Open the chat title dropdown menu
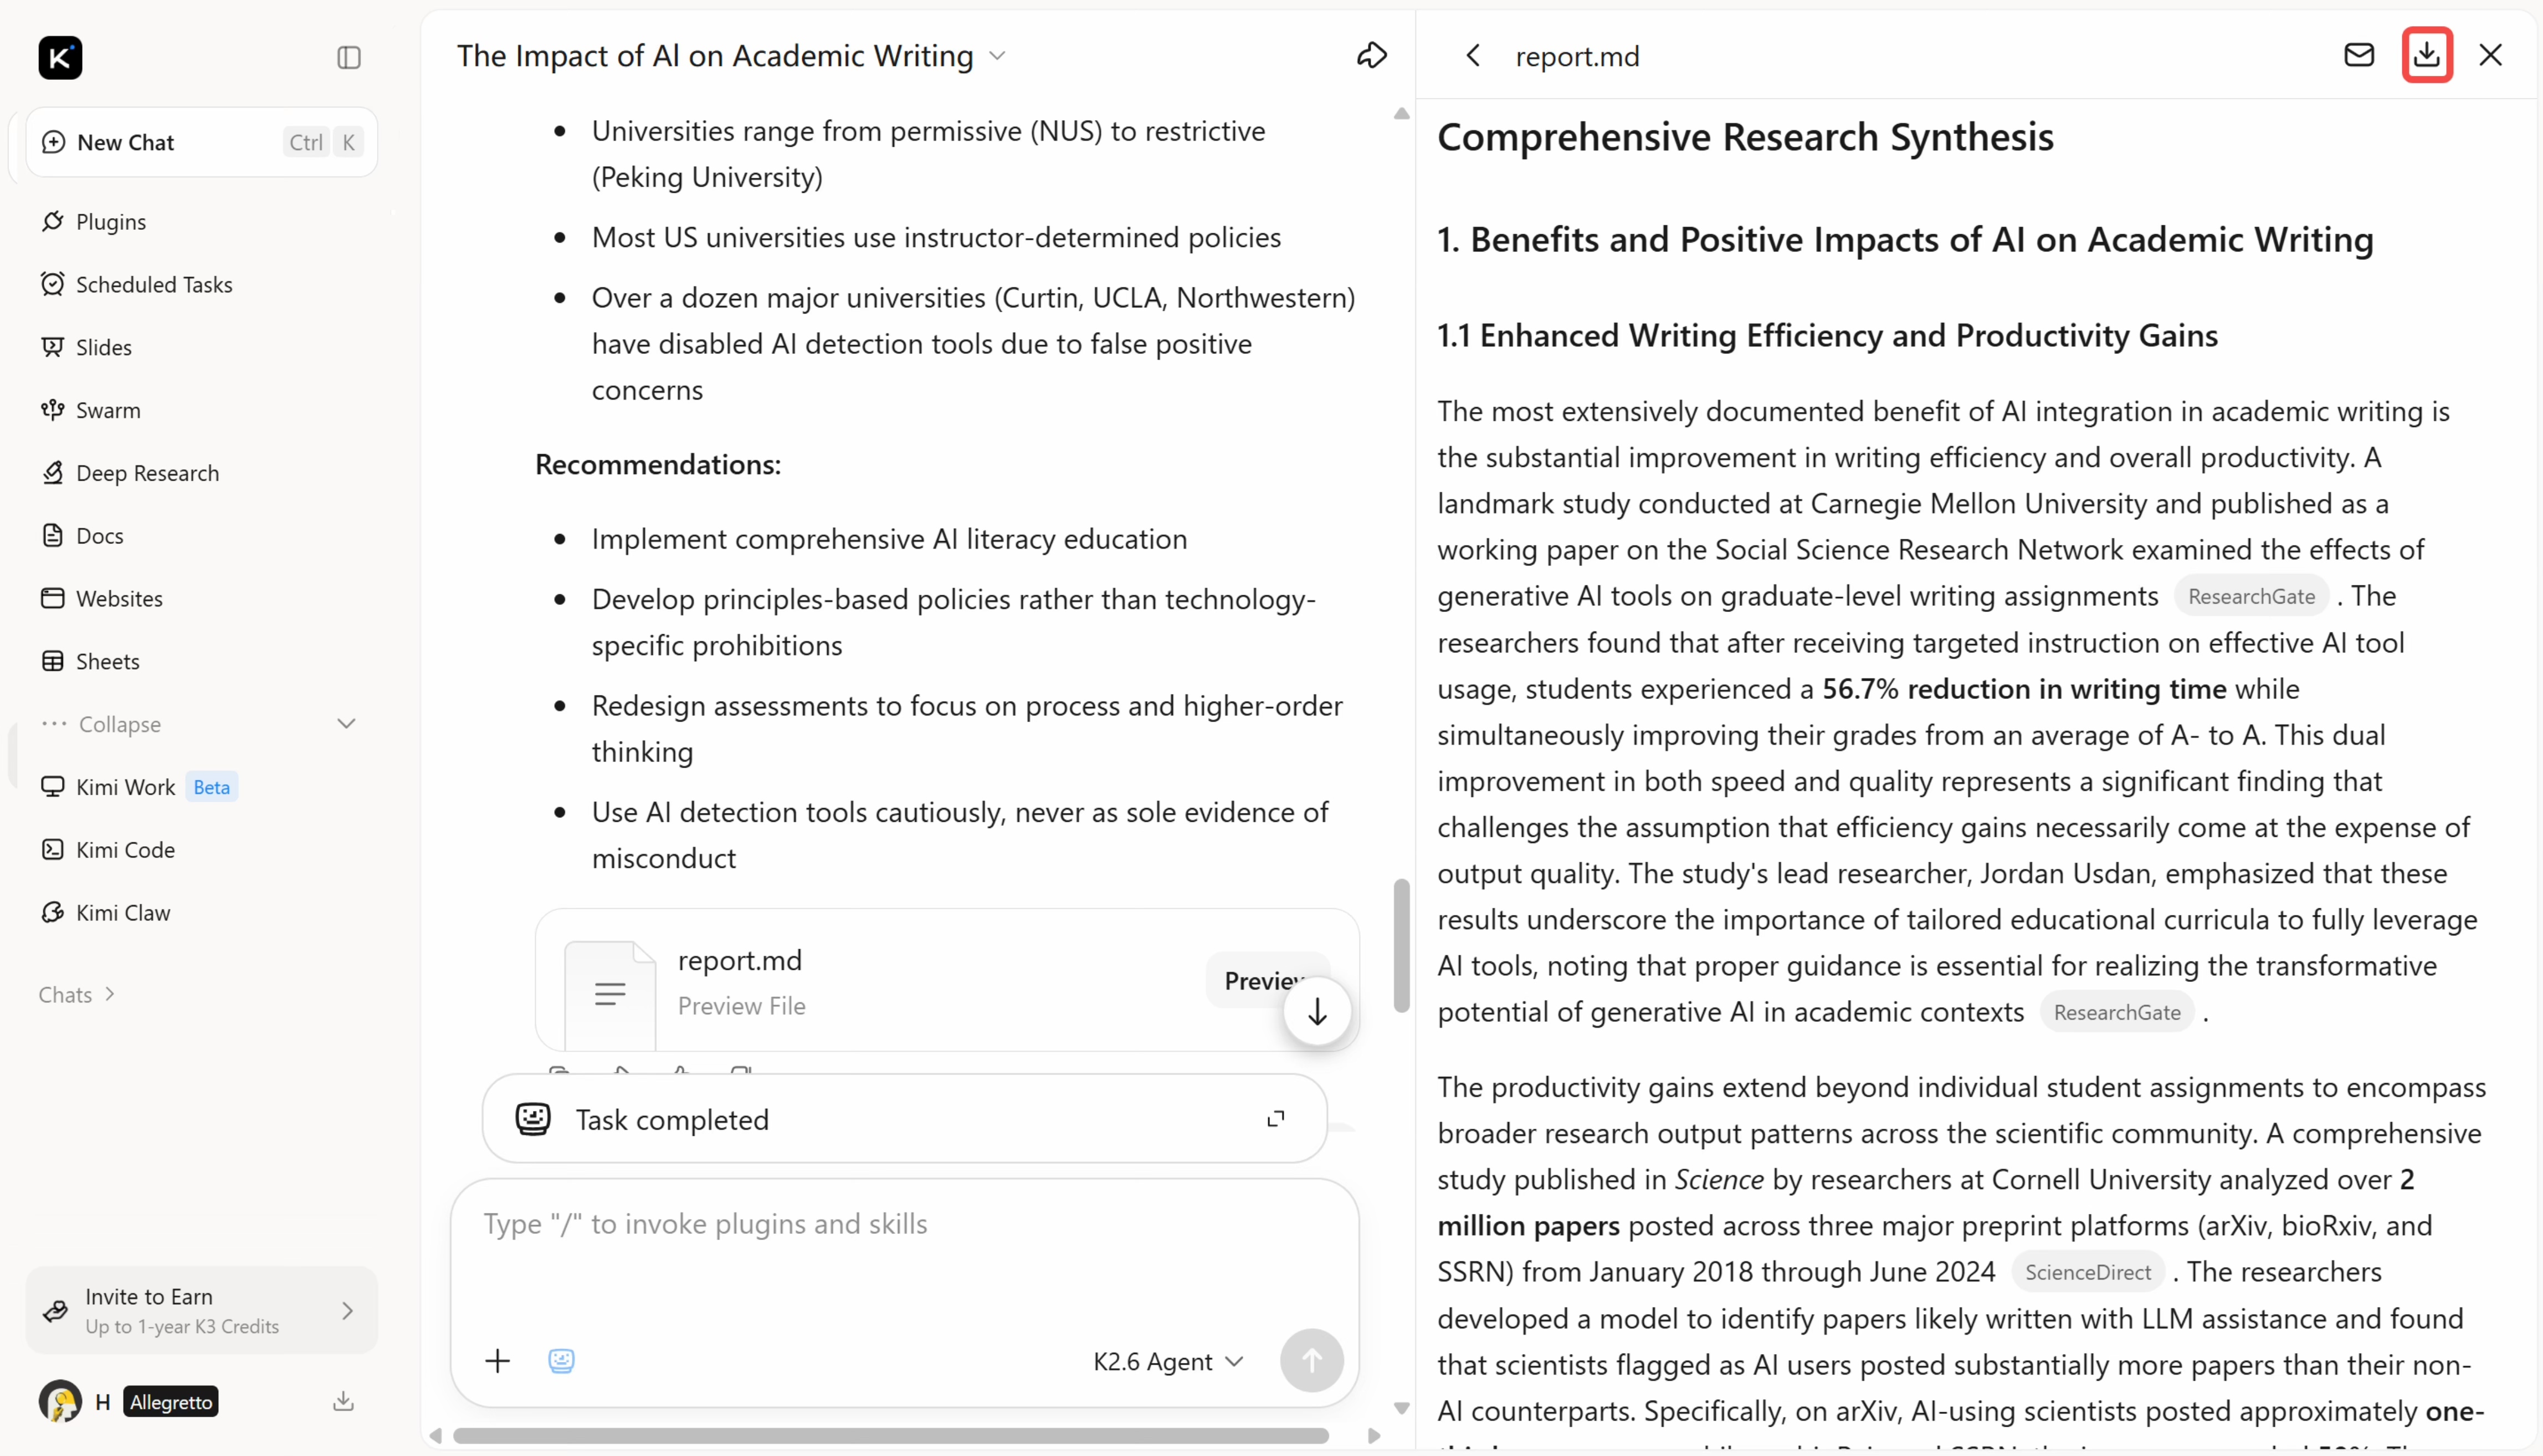Image resolution: width=2543 pixels, height=1456 pixels. (x=996, y=56)
